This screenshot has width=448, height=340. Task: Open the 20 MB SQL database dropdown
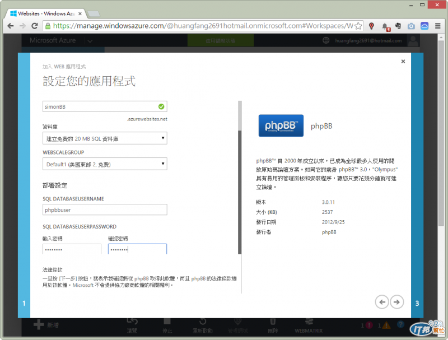(105, 138)
